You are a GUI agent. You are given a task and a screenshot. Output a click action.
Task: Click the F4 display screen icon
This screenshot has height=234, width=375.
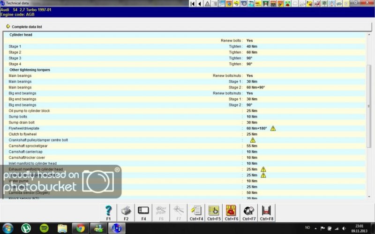click(x=143, y=210)
